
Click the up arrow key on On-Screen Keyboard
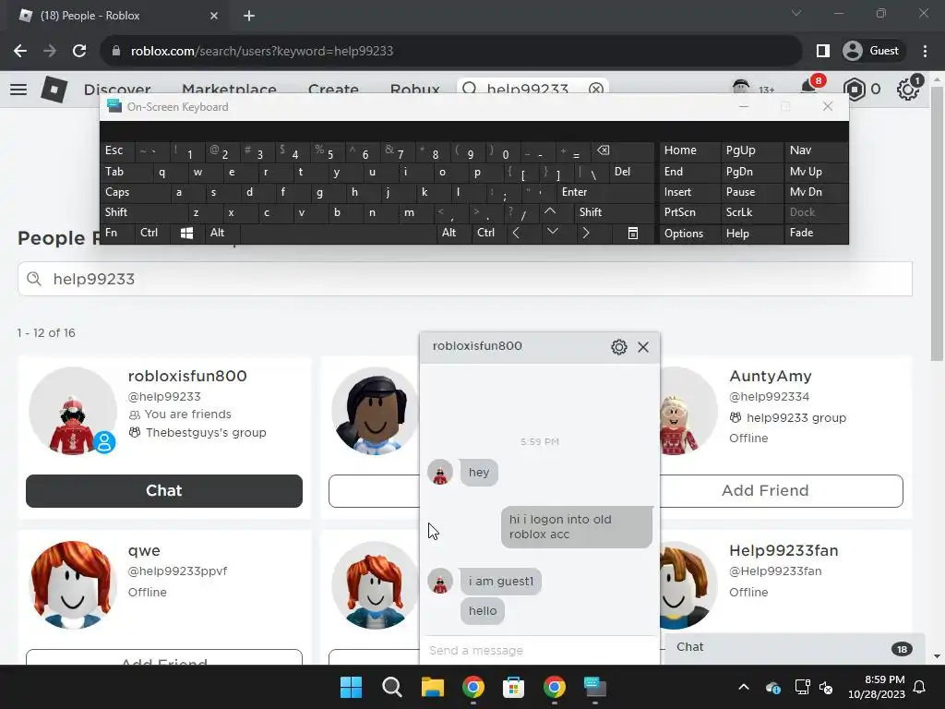click(550, 212)
